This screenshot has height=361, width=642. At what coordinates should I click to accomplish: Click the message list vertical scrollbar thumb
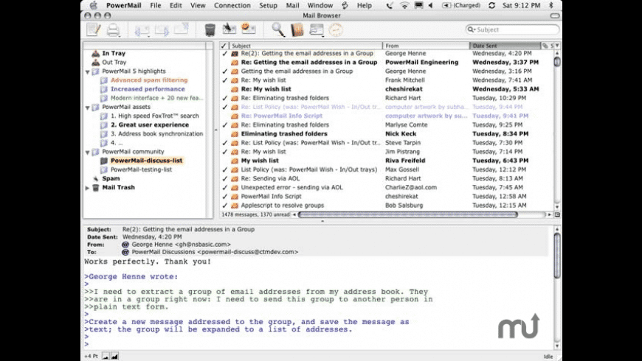pyautogui.click(x=557, y=62)
